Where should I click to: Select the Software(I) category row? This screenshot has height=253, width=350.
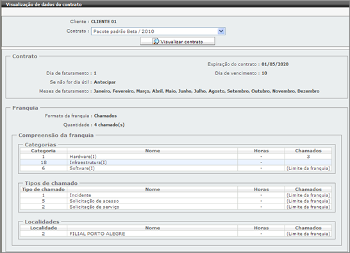pyautogui.click(x=176, y=168)
